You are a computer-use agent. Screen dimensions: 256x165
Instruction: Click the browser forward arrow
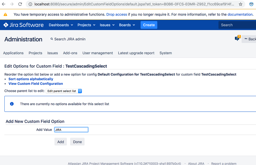click(12, 4)
